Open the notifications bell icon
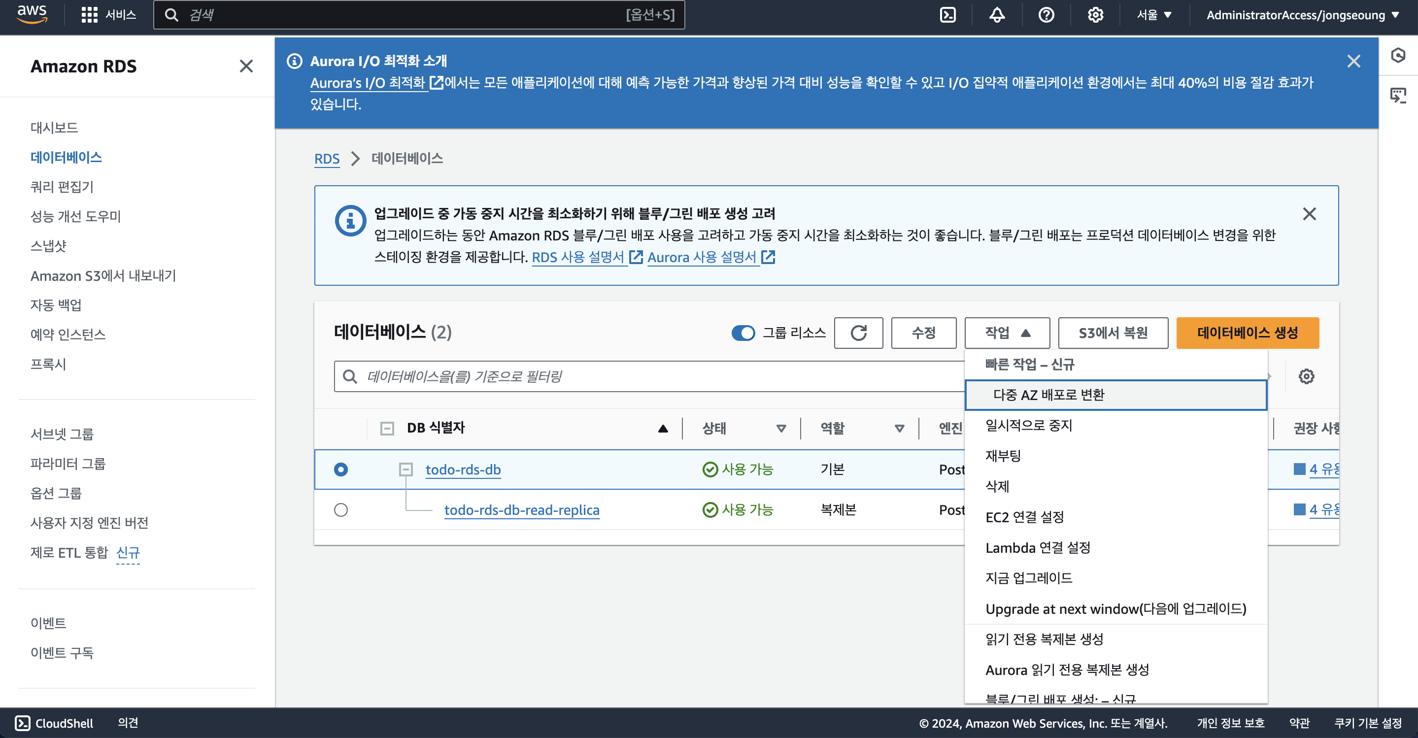Screen dimensions: 1418x738 [997, 15]
